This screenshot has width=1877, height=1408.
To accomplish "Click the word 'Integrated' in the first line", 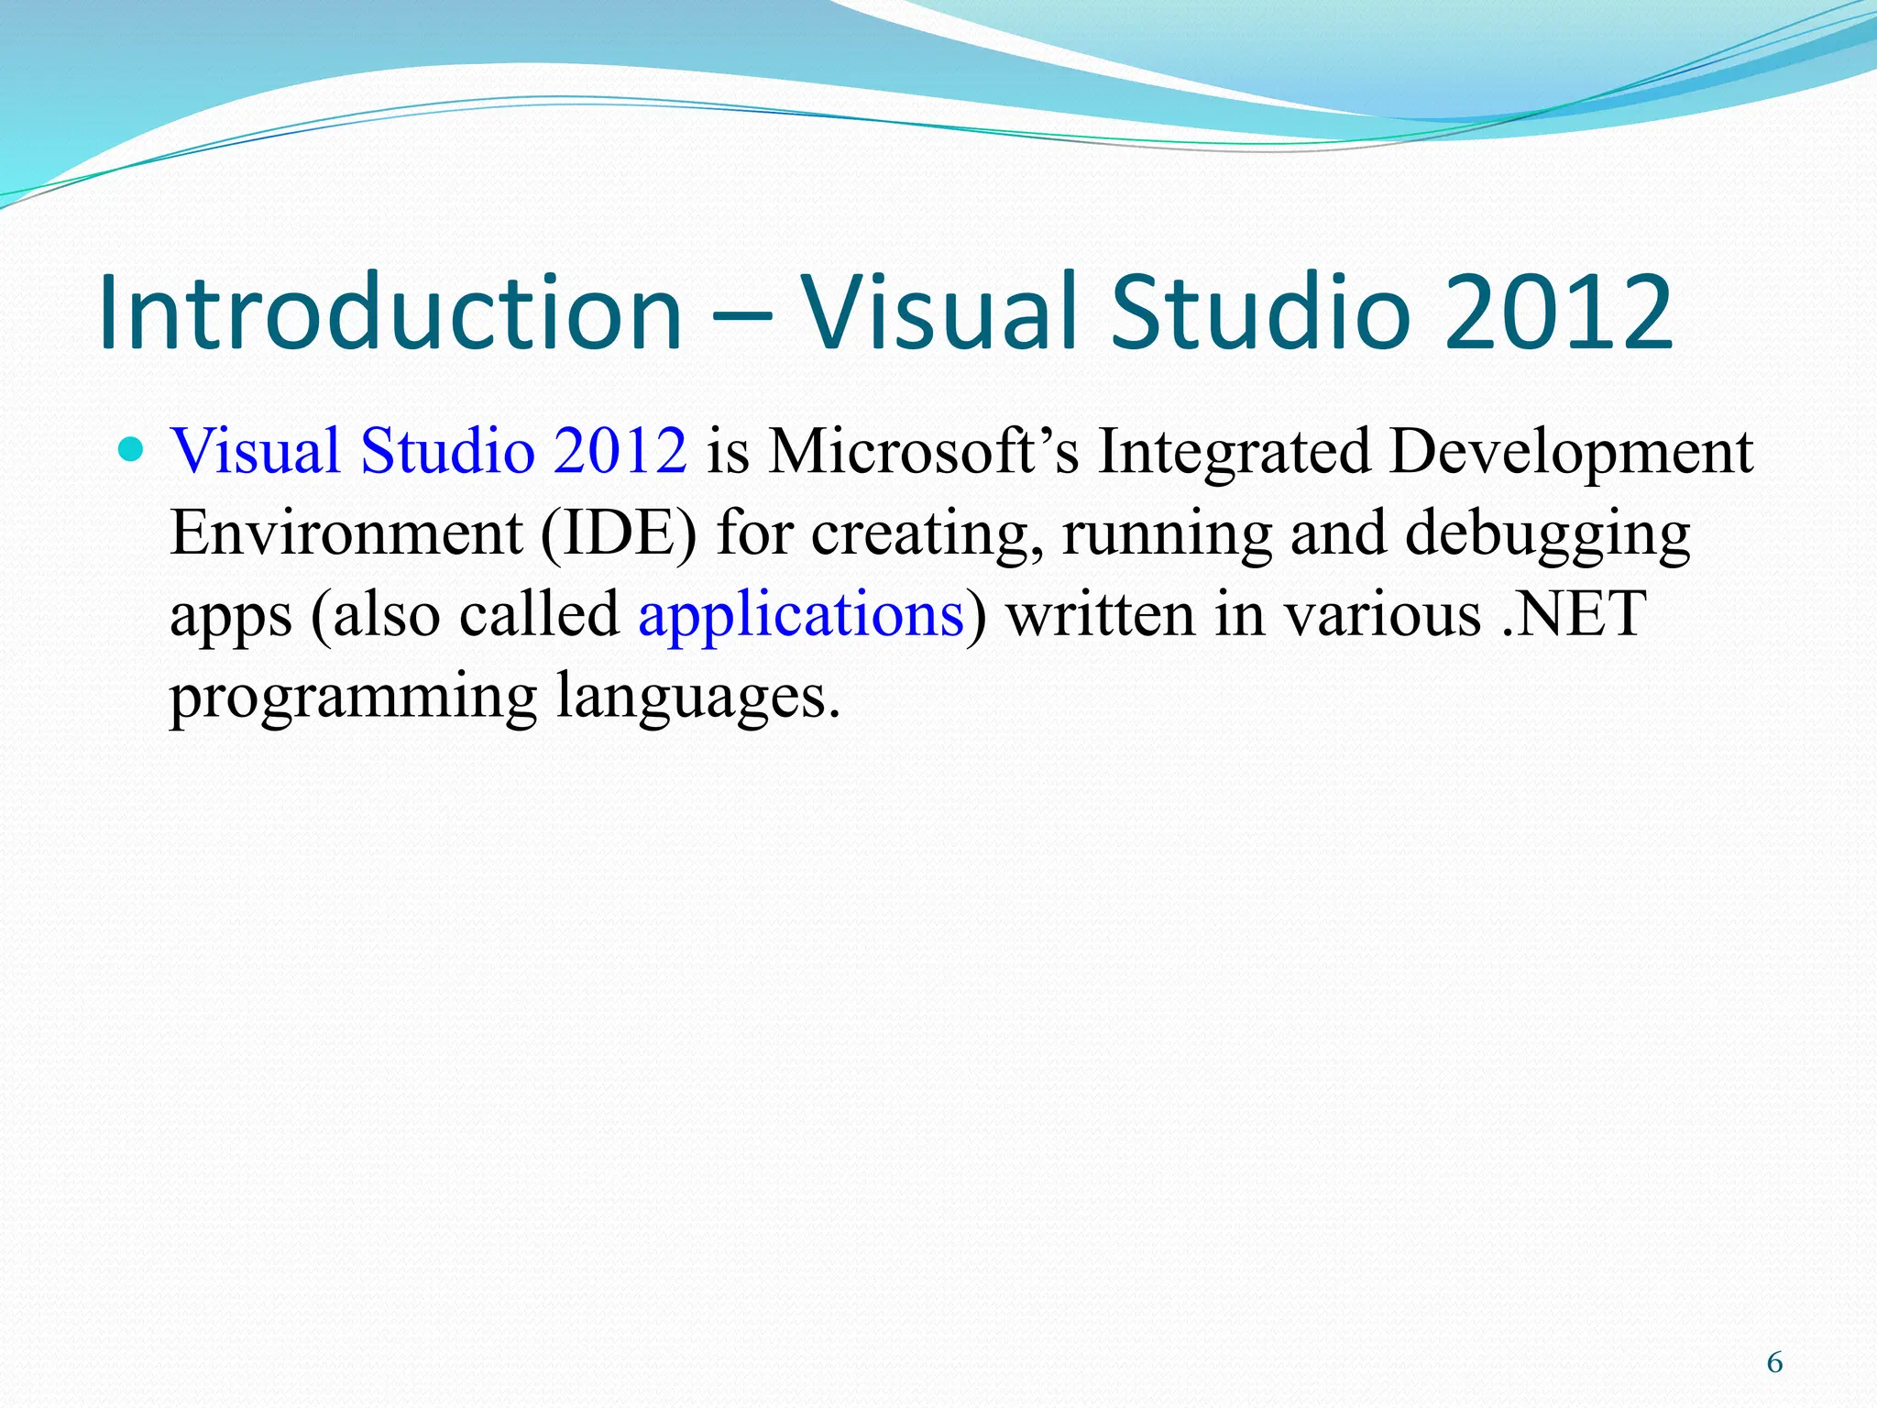I will pos(1234,451).
